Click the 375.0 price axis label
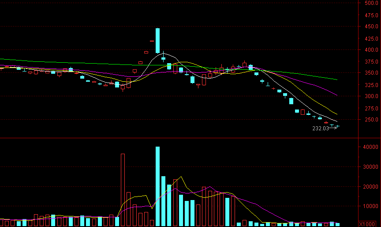This screenshot has width=381, height=227. tap(371, 62)
